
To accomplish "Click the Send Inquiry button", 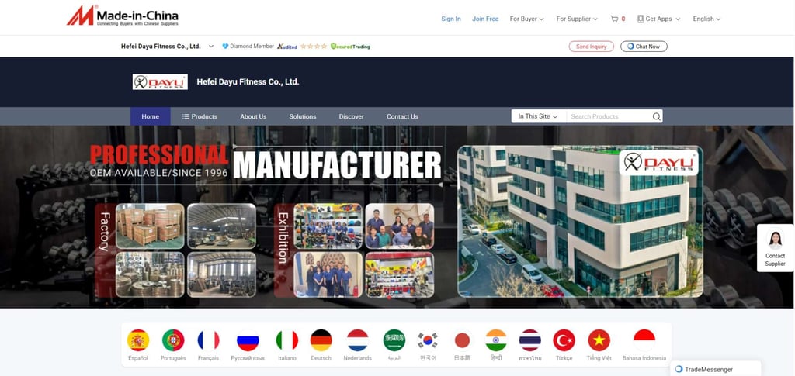I will tap(591, 46).
